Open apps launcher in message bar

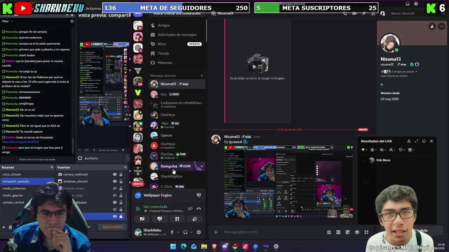coord(366,232)
